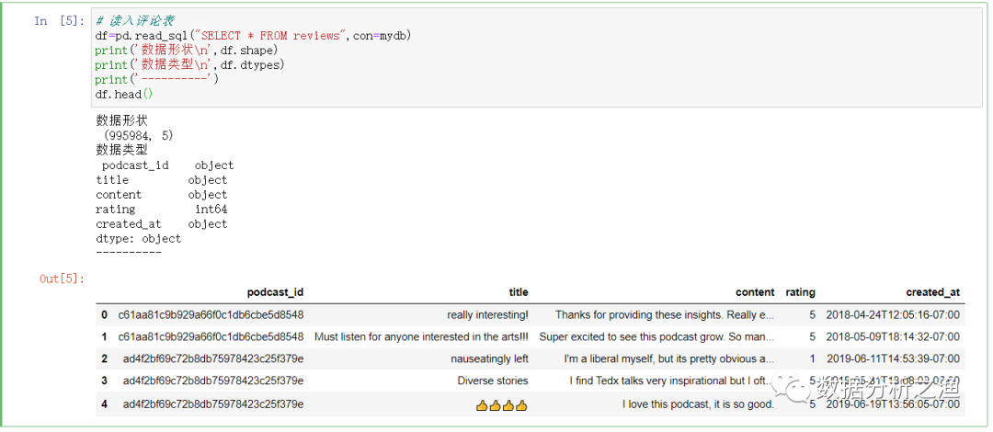The width and height of the screenshot is (993, 432).
Task: Click the podcast_id column header
Action: pos(275,292)
